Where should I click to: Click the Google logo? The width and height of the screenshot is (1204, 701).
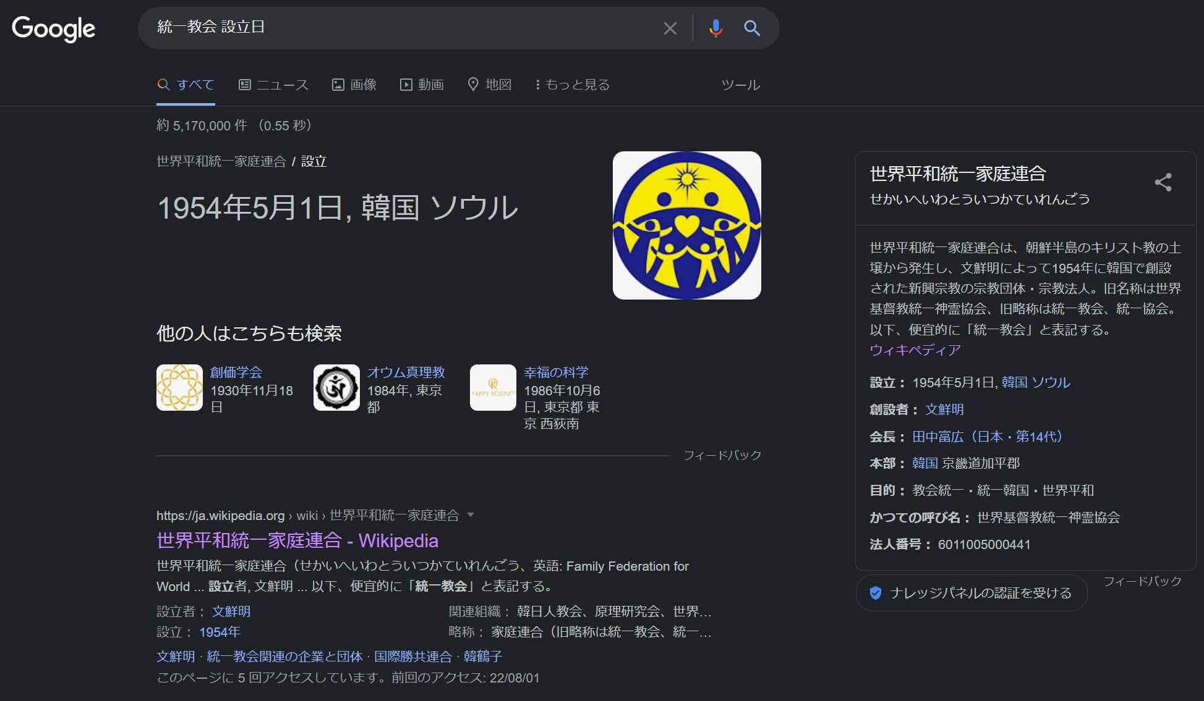click(x=54, y=28)
